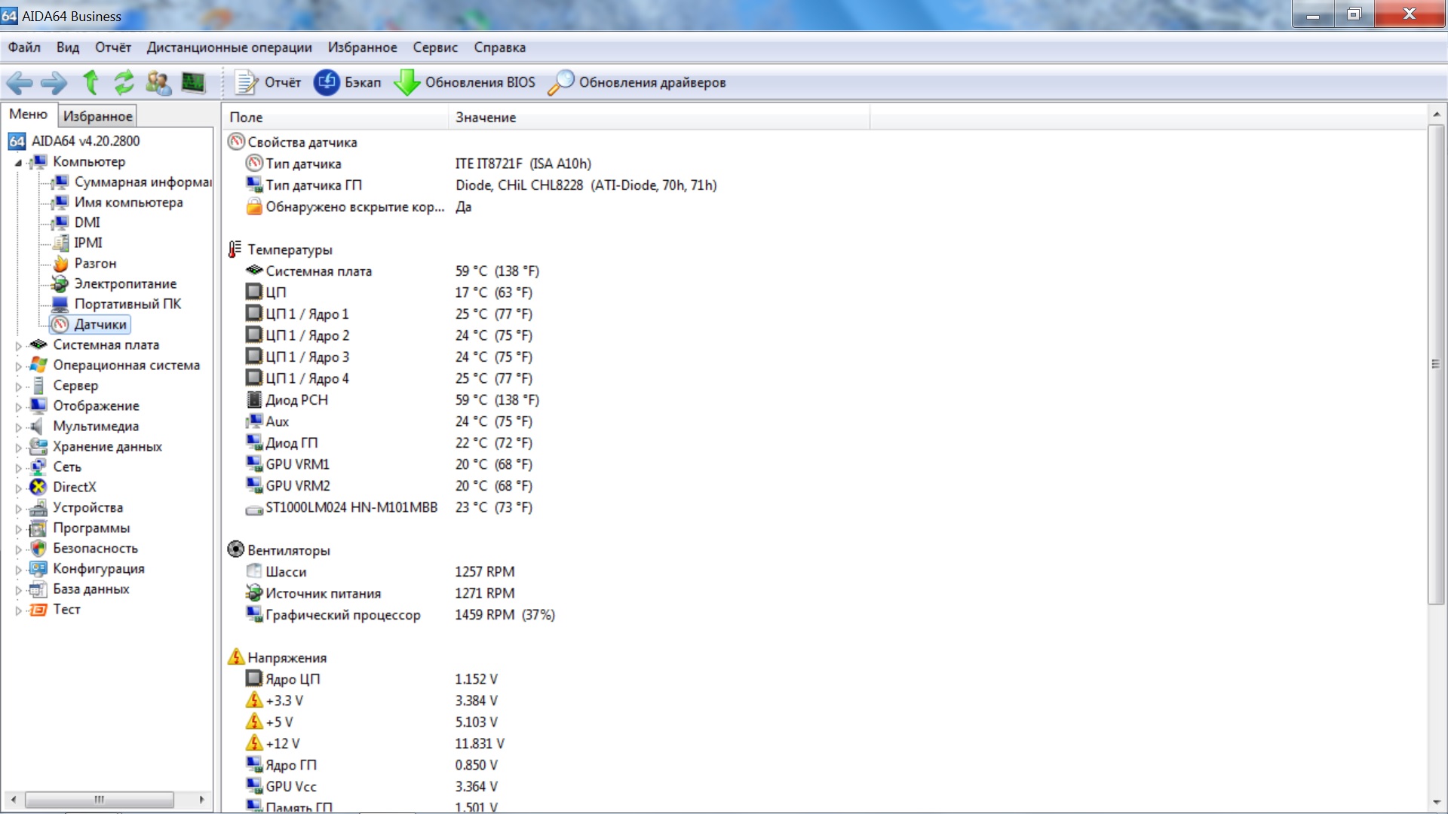The height and width of the screenshot is (814, 1448).
Task: Expand the Хранение данных tree node
Action: coord(19,448)
